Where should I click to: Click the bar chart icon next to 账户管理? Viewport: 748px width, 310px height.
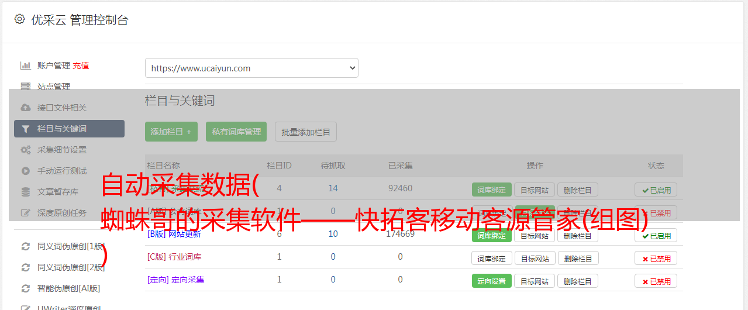25,66
